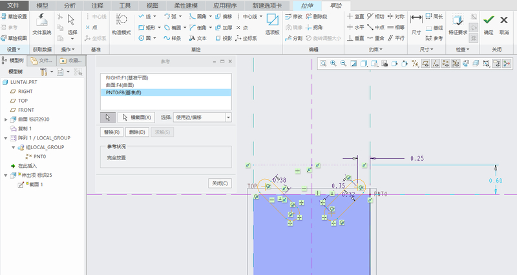
Task: Click the 删除段 delete segment tool
Action: click(x=316, y=17)
